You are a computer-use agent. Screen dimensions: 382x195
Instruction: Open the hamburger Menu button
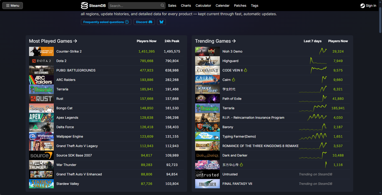(x=13, y=5)
